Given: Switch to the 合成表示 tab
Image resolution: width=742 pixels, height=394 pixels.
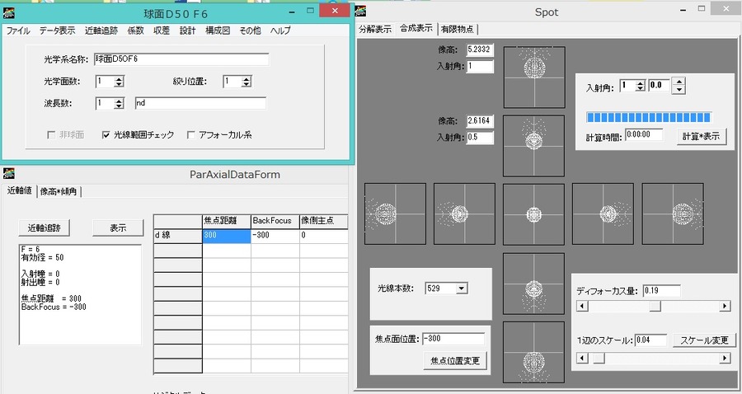Looking at the screenshot, I should point(416,28).
